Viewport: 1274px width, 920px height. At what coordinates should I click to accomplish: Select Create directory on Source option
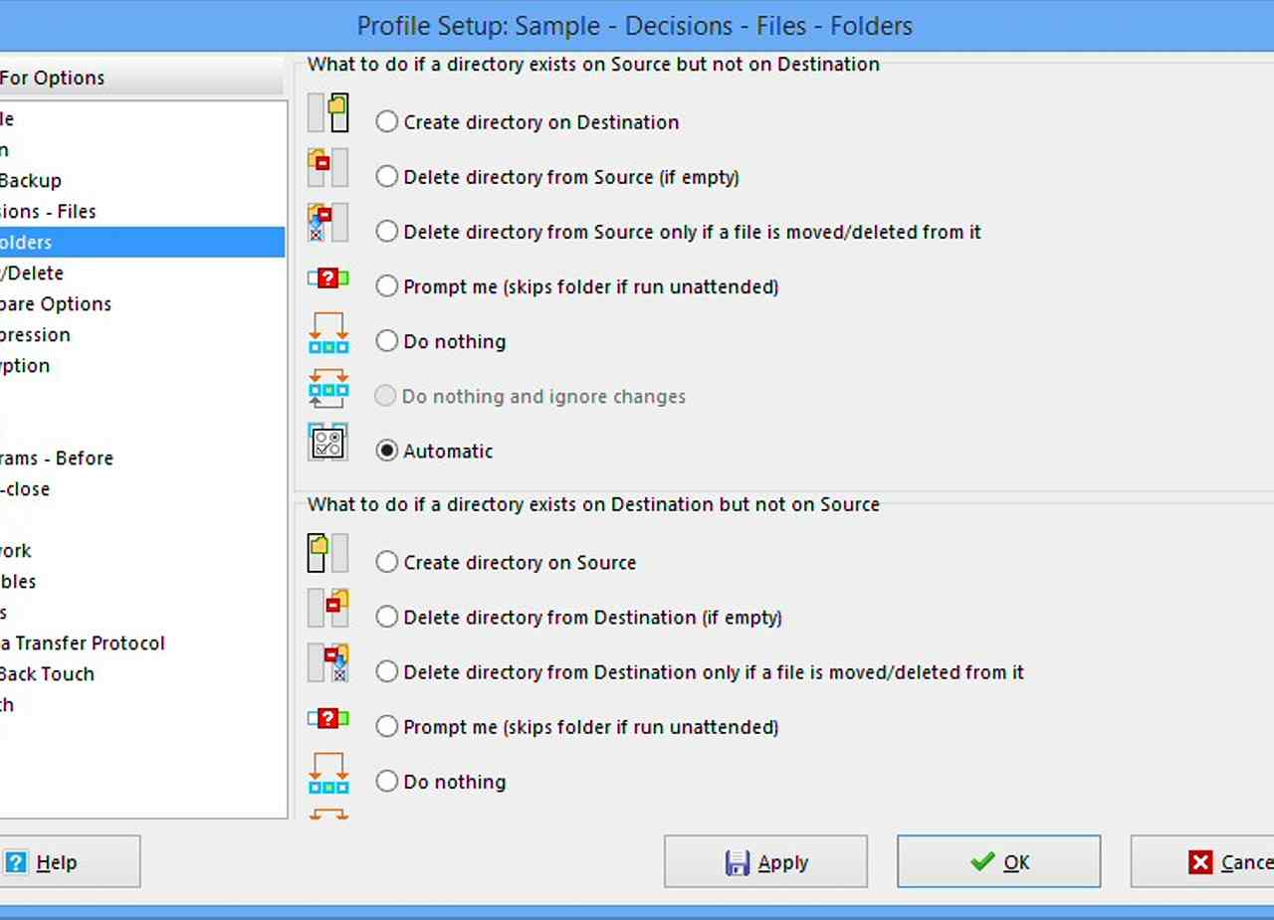[x=386, y=563]
